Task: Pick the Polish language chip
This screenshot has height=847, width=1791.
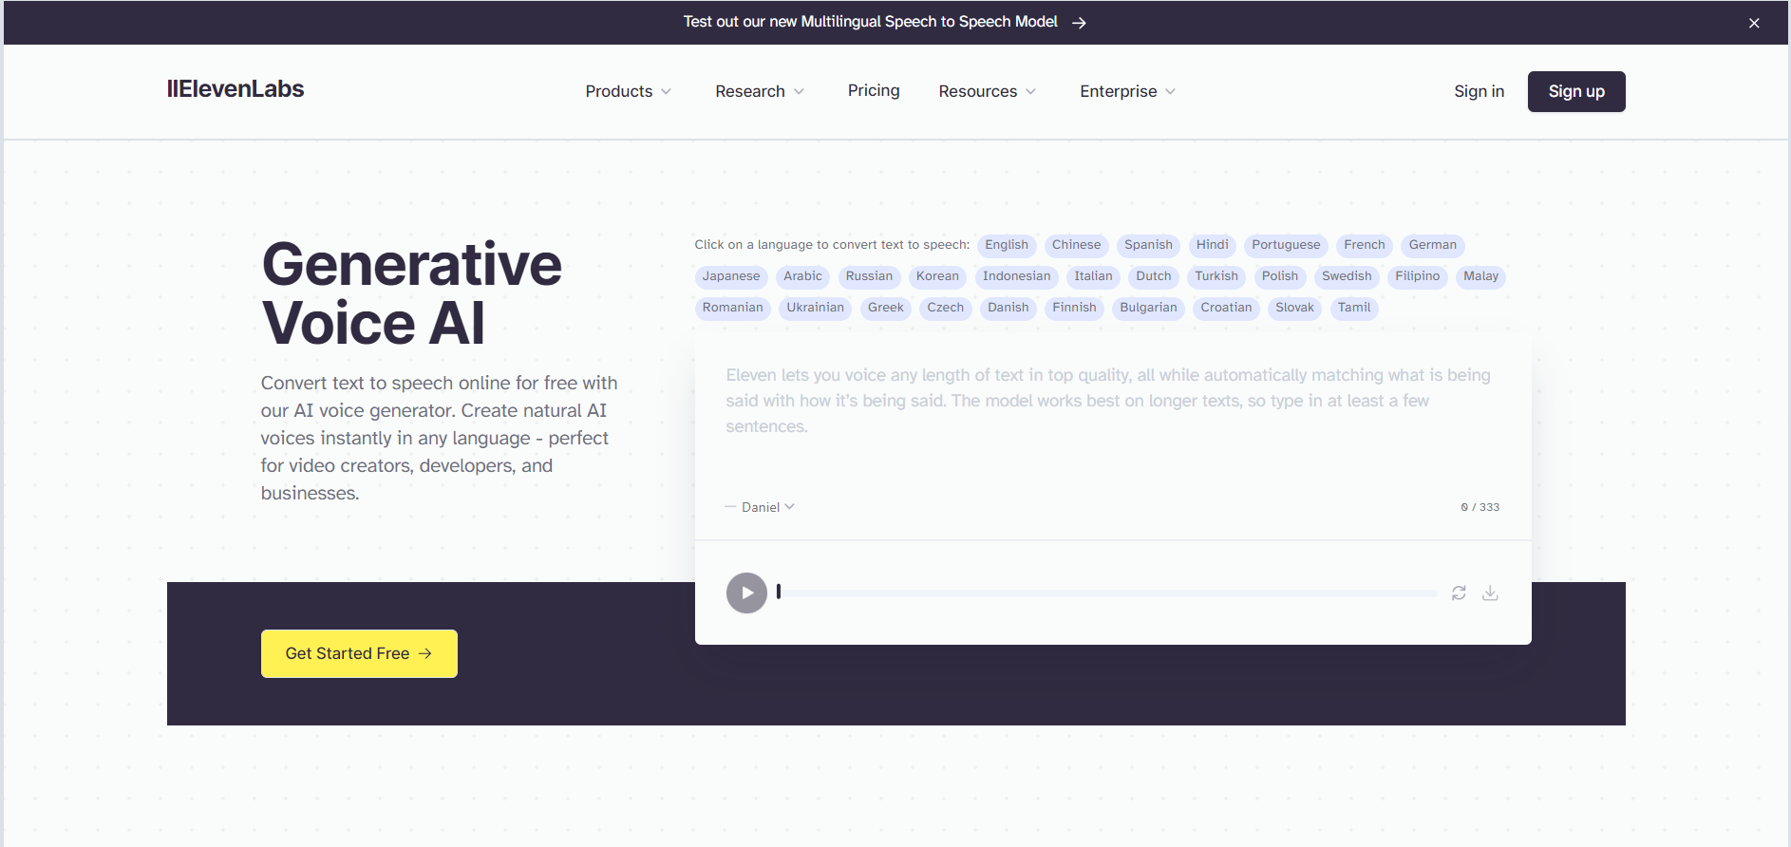Action: (x=1280, y=276)
